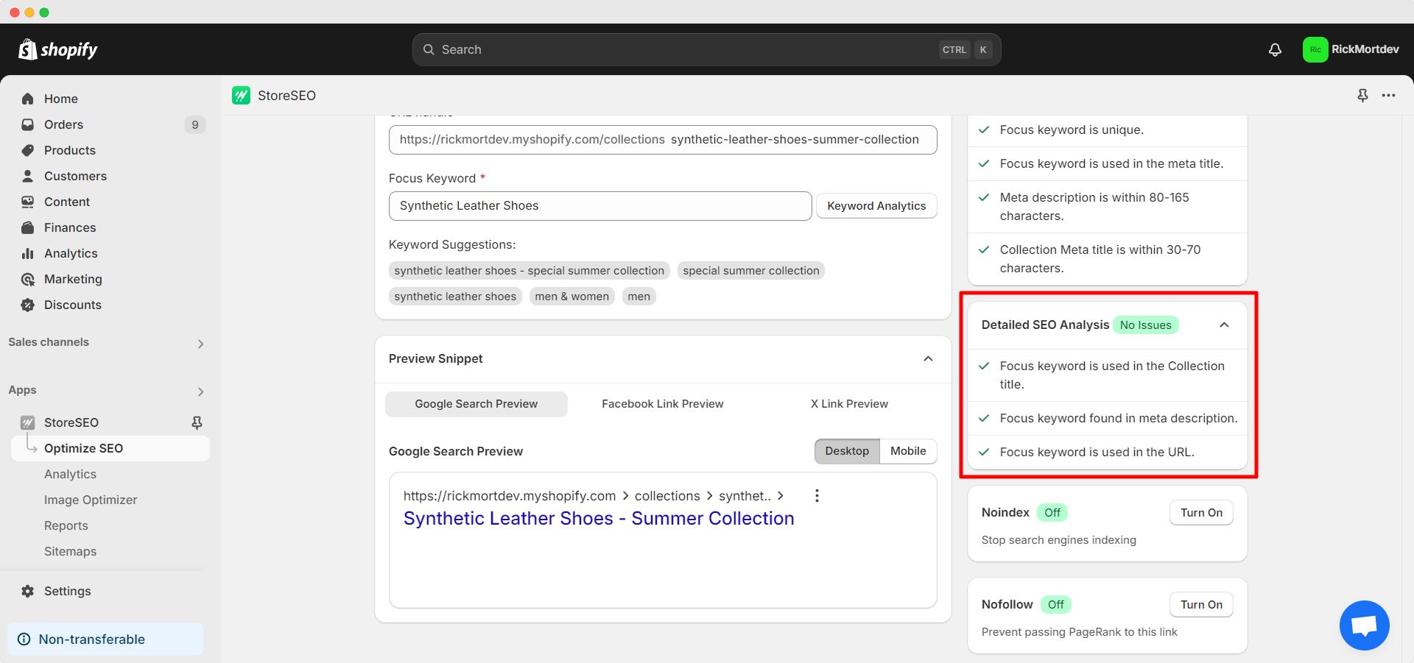
Task: Select the Google Search Preview tab
Action: tap(476, 404)
